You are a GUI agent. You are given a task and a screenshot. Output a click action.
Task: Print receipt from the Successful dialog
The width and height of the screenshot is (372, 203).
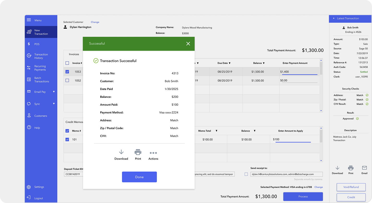[x=138, y=152]
